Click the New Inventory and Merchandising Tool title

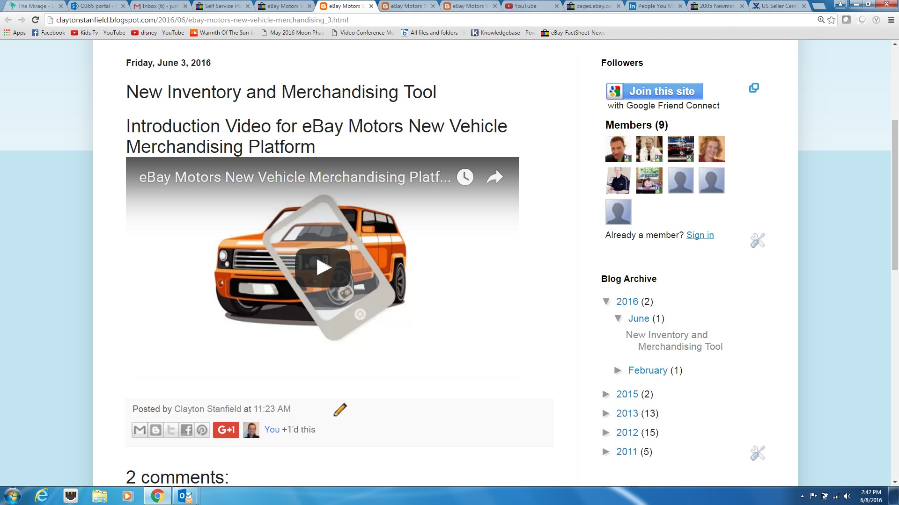(281, 92)
